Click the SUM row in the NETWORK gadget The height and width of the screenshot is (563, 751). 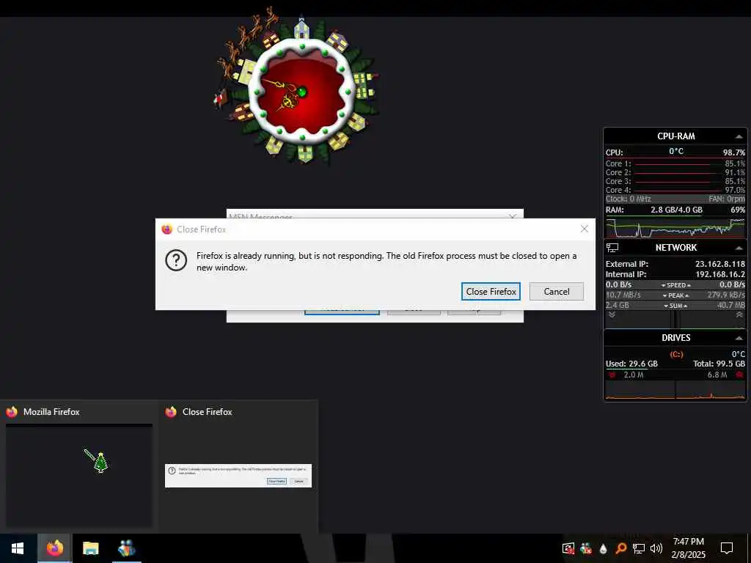pyautogui.click(x=675, y=306)
